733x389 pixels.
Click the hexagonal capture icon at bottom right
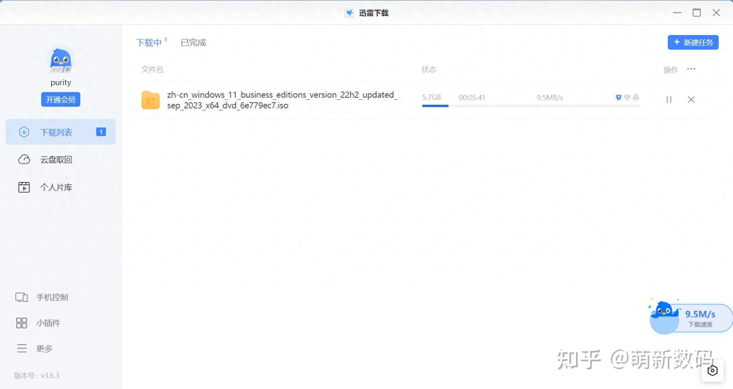[712, 370]
